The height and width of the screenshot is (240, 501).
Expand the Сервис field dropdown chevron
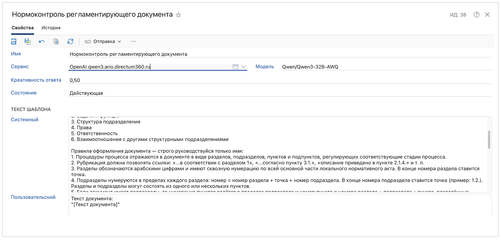pos(243,67)
